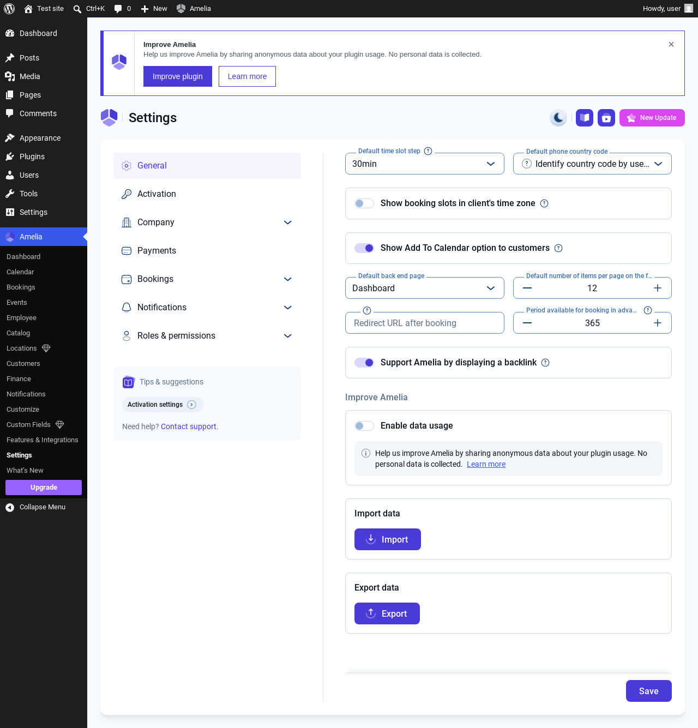Click the user avatar in admin bar
Screen dimensions: 698x728
click(x=689, y=9)
